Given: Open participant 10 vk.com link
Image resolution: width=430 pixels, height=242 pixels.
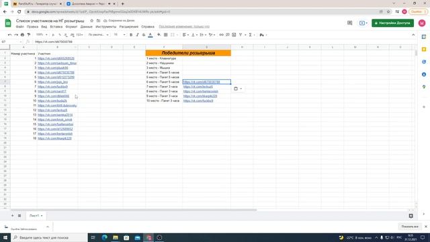Looking at the screenshot, I should click(x=52, y=101).
